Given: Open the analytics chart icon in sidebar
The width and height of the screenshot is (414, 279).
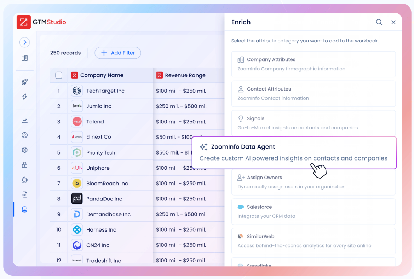Looking at the screenshot, I should (x=24, y=120).
